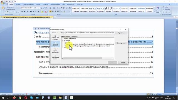
Task: Select e-mail (электронной почтой) link option
Action: coord(55,57)
